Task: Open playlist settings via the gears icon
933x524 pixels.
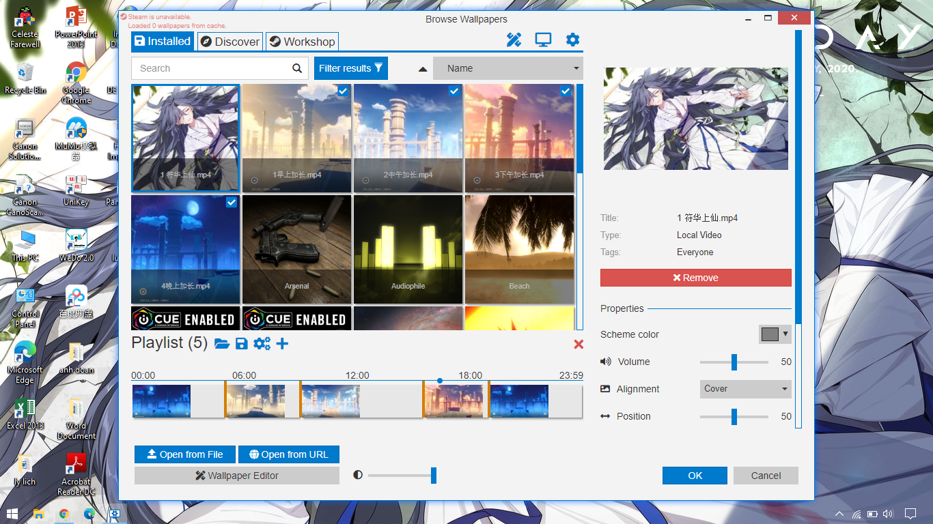Action: tap(262, 344)
